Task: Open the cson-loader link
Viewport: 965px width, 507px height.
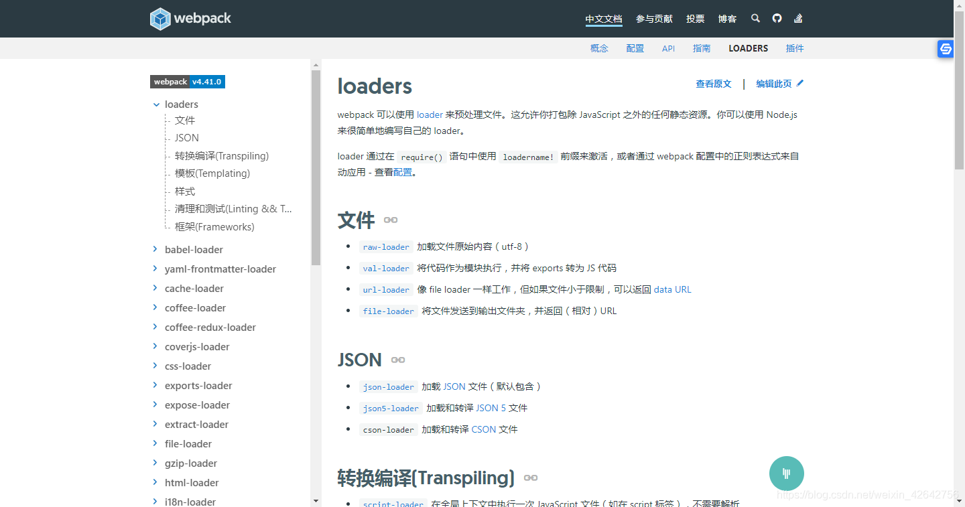Action: coord(389,430)
